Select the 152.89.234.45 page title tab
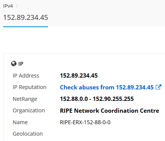The image size is (165, 141). pyautogui.click(x=25, y=18)
